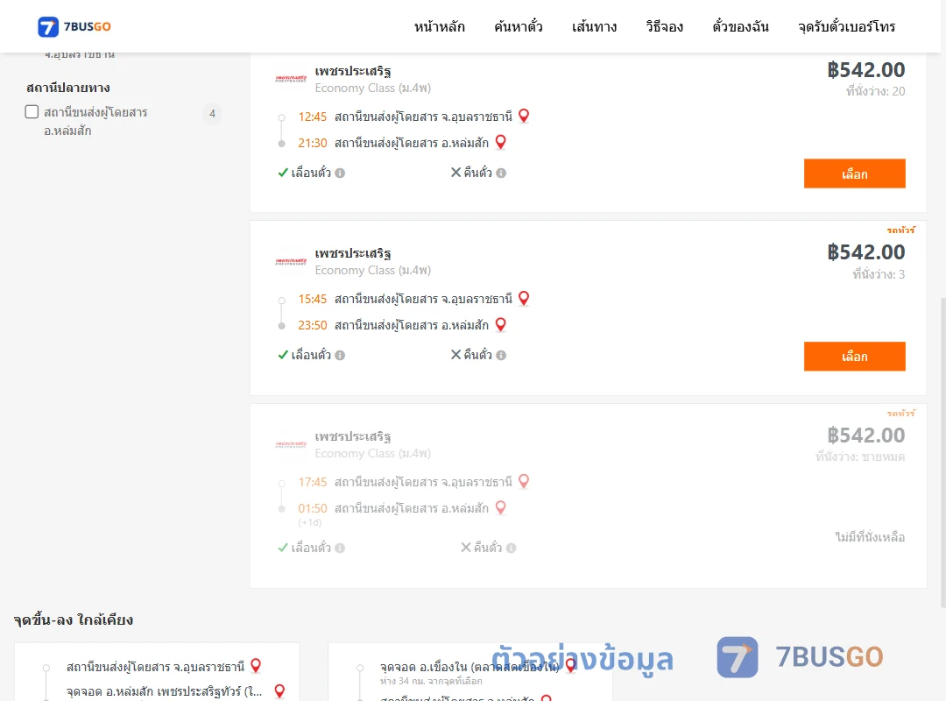Open เส้นทาง in the navigation
The image size is (946, 701).
coord(594,26)
